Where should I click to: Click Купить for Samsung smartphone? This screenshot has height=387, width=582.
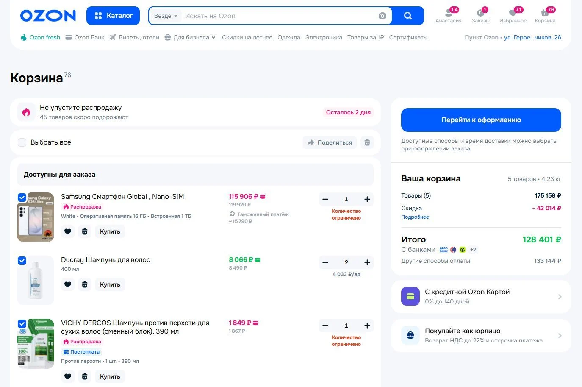[x=110, y=231]
